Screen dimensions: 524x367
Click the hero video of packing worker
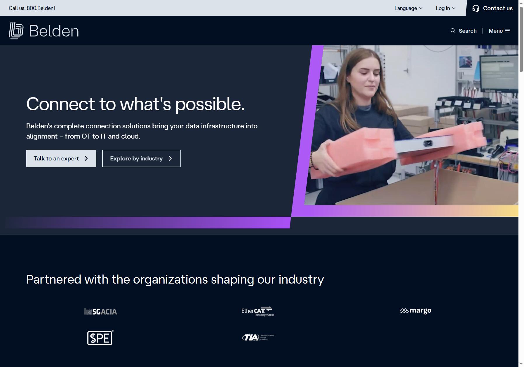tap(412, 125)
